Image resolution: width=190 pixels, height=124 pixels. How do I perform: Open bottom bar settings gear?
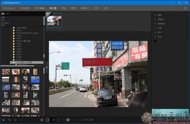click(42, 120)
